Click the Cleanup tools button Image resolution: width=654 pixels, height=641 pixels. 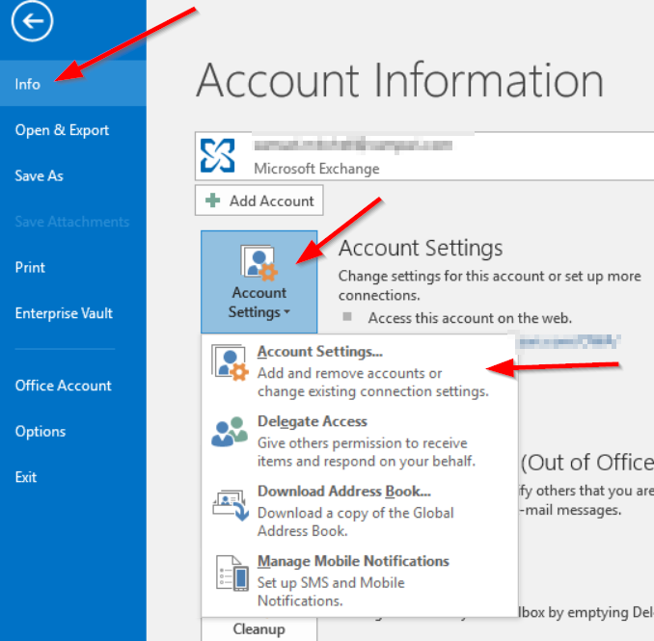click(259, 628)
